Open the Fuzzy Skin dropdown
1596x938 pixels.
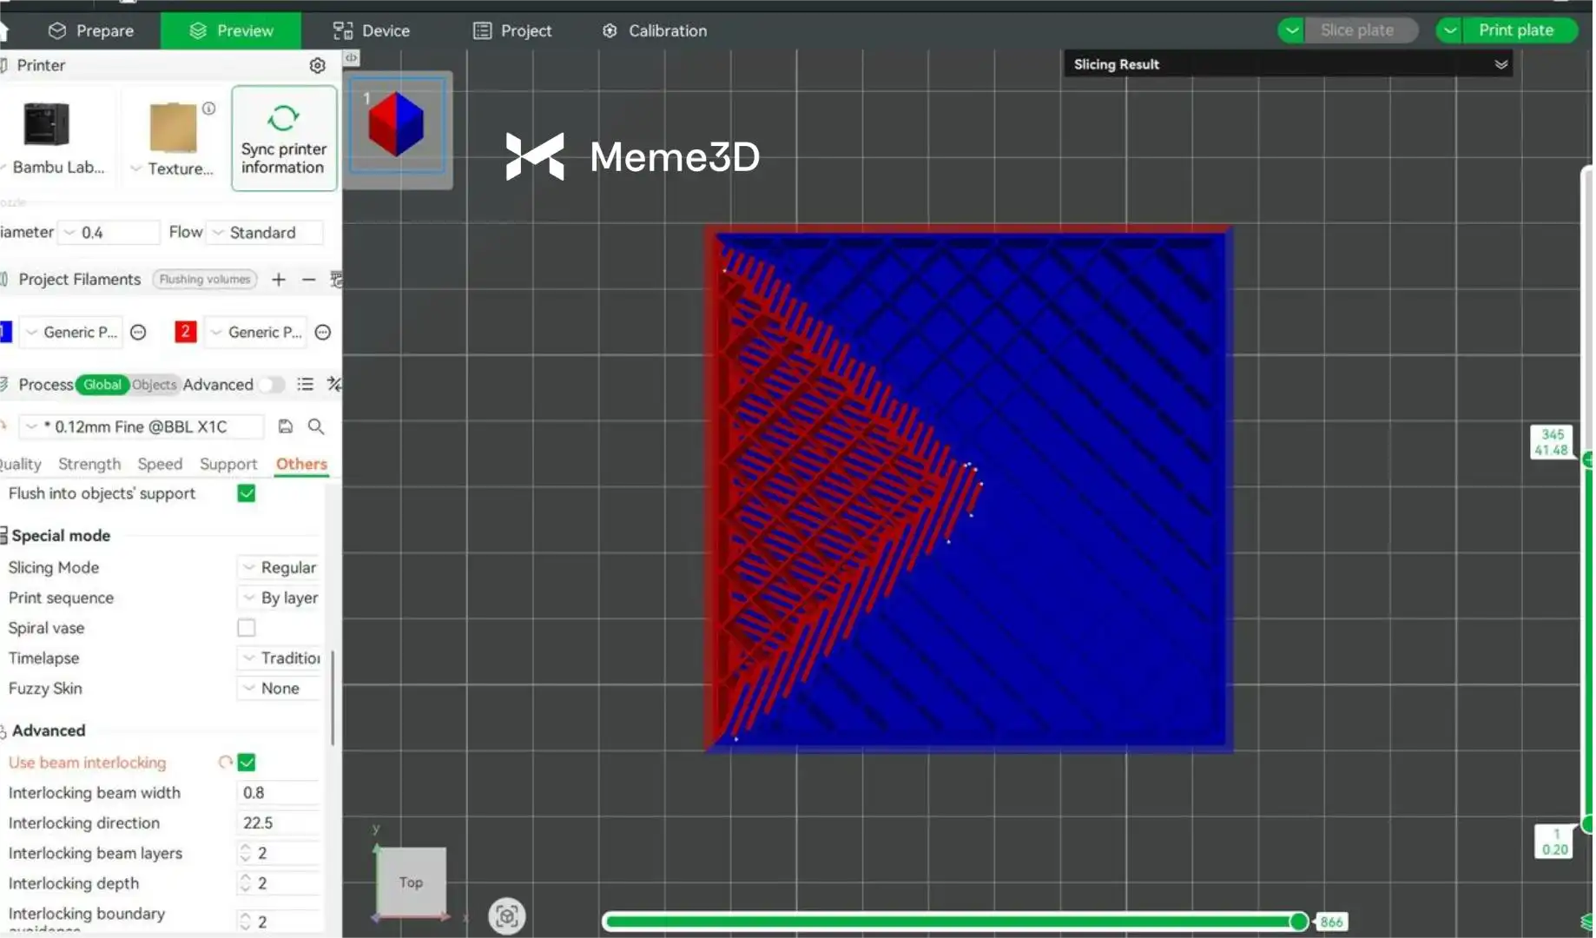[280, 689]
